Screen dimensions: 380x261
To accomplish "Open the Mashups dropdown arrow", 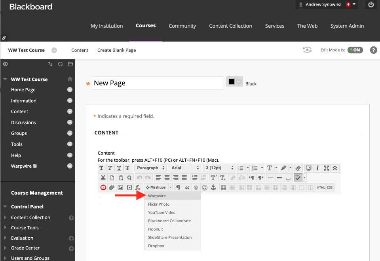I will pos(171,187).
